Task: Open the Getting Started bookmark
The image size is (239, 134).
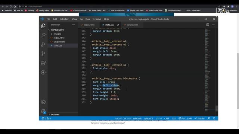Action: [x=43, y=10]
